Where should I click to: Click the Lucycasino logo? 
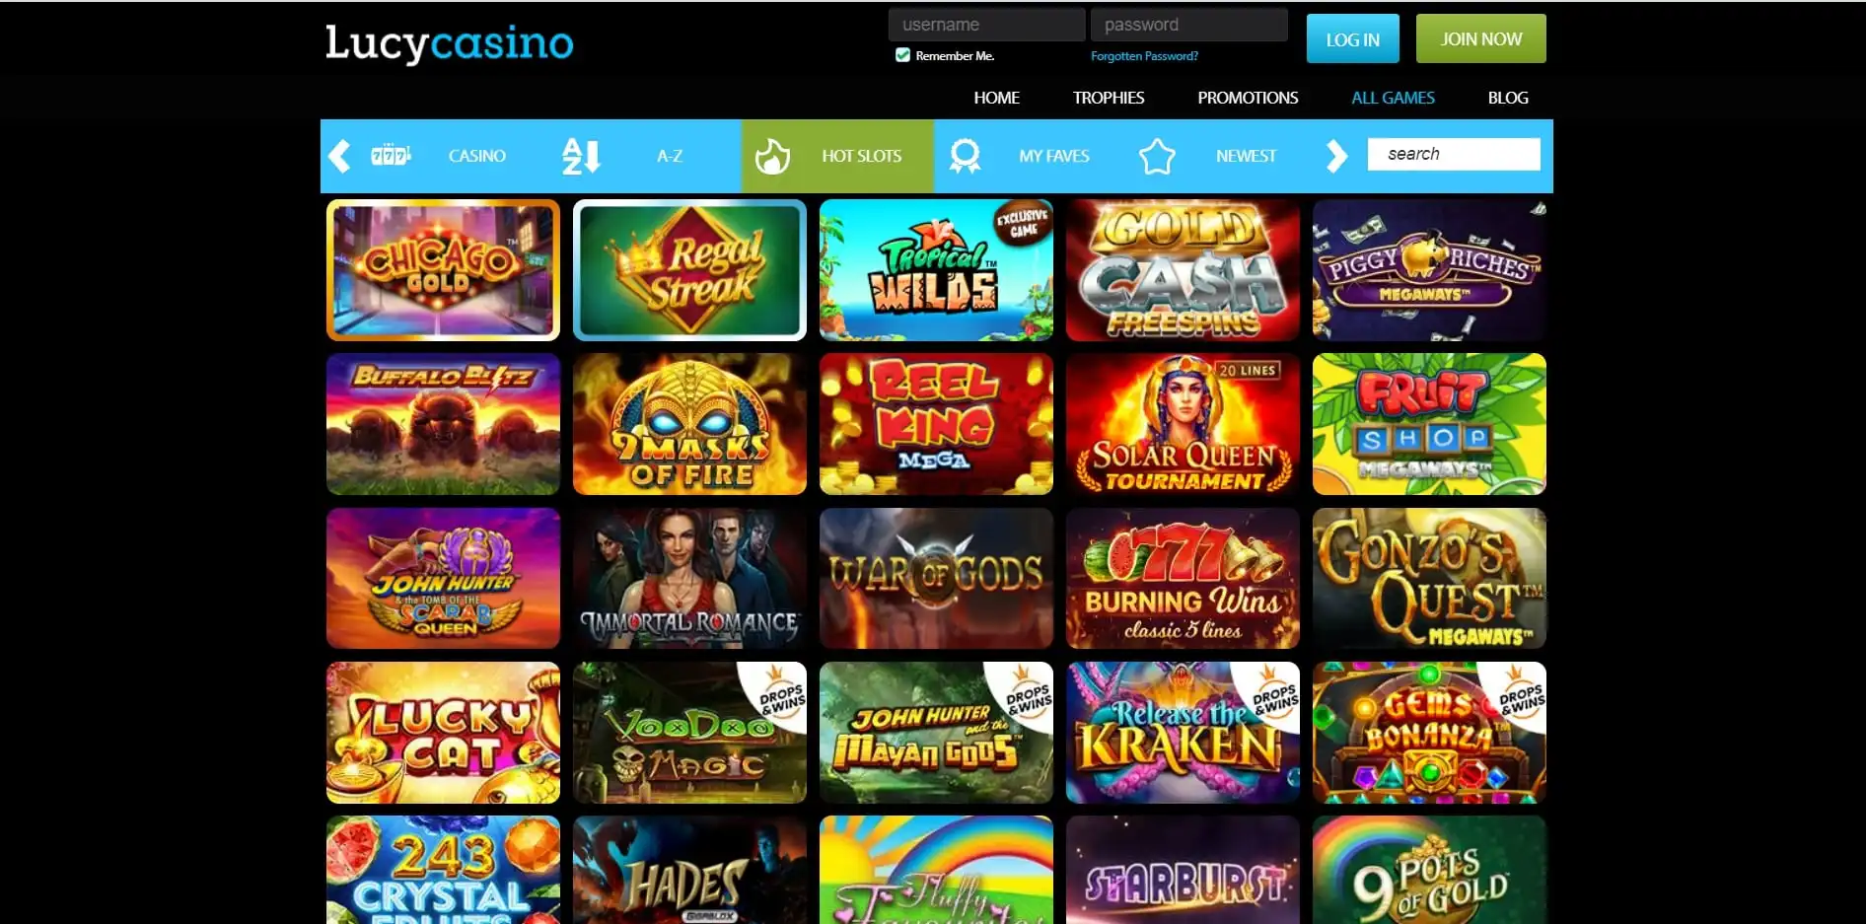click(450, 43)
